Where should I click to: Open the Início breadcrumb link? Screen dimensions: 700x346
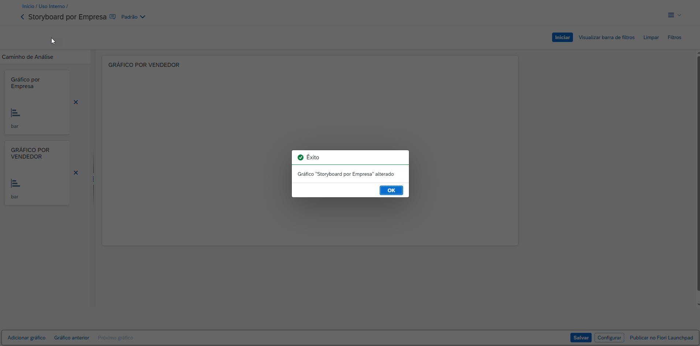(x=28, y=6)
